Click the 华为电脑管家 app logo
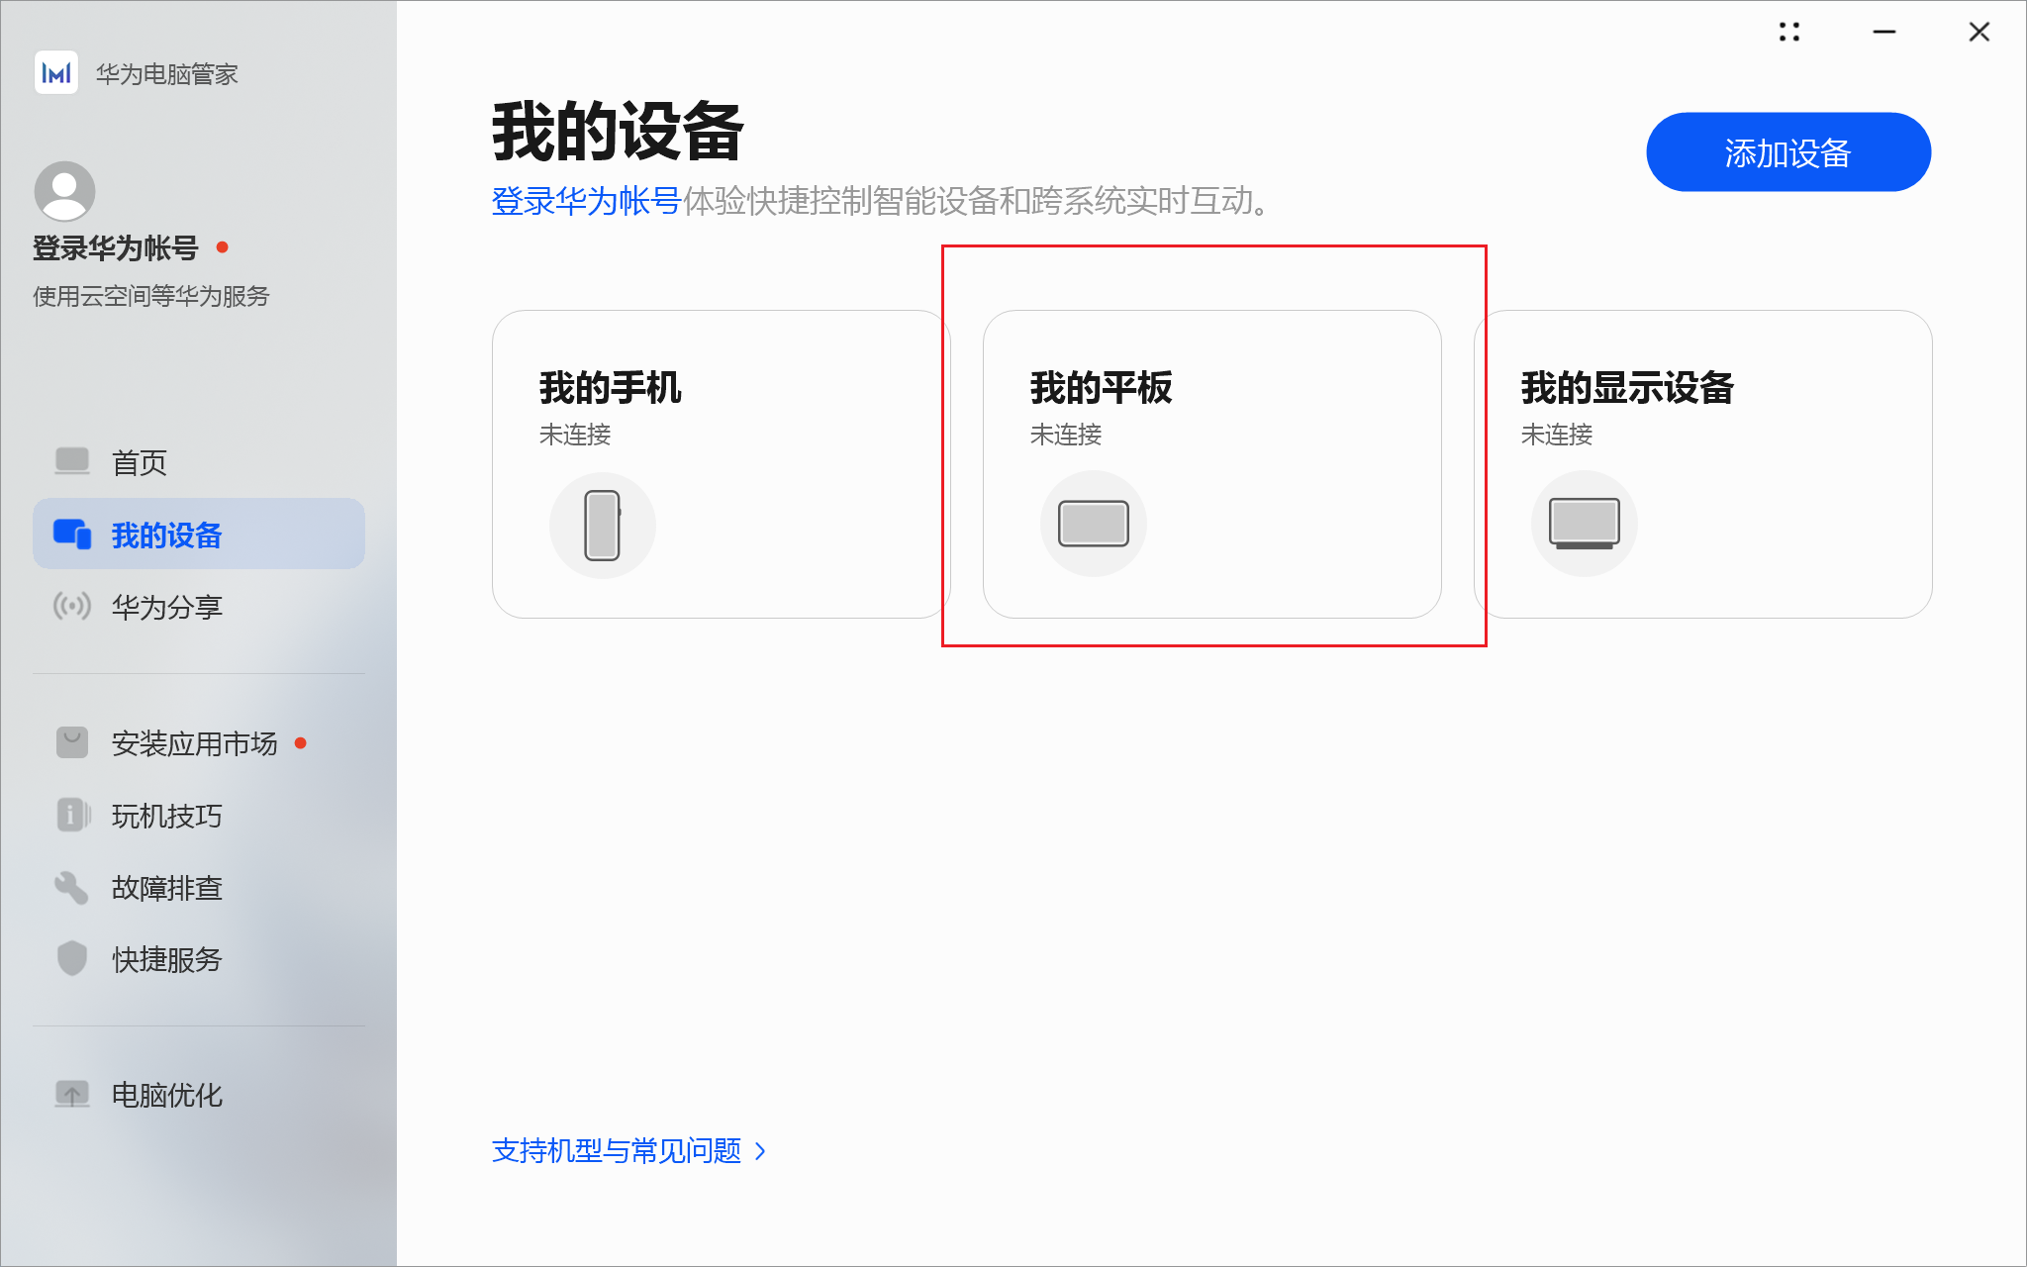This screenshot has height=1267, width=2027. pyautogui.click(x=56, y=72)
